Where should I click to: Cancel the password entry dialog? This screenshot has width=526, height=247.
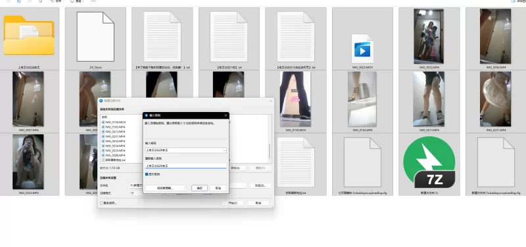point(218,188)
